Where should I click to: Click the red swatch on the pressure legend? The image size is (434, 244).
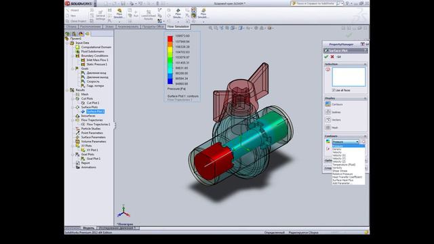pyautogui.click(x=170, y=39)
